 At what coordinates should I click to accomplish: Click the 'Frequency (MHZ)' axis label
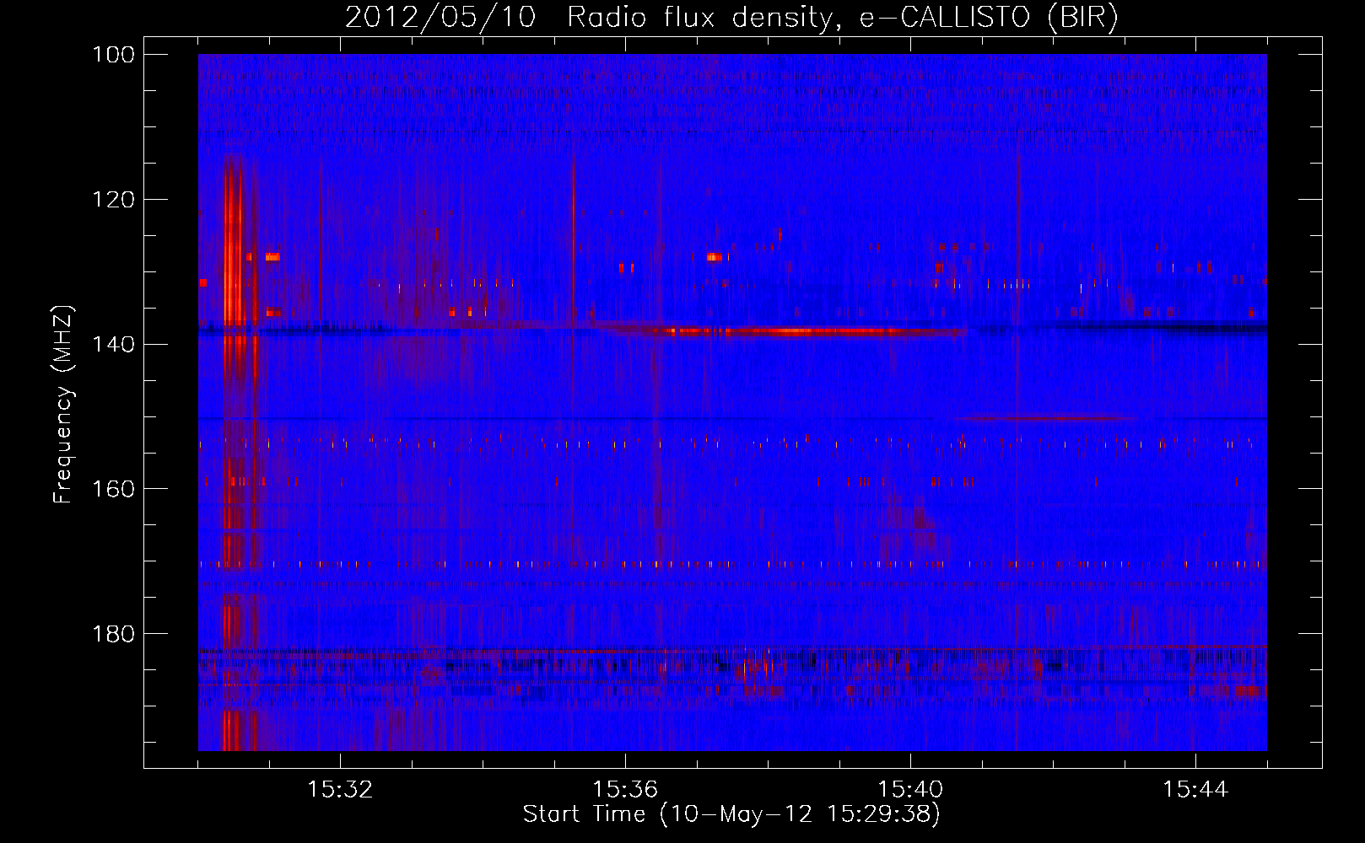pyautogui.click(x=63, y=405)
